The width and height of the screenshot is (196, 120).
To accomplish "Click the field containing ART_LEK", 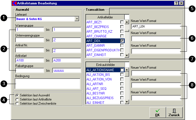I will click(156, 27).
